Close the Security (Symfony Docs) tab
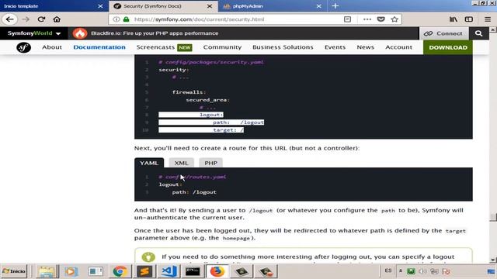The image size is (497, 279). [210, 6]
